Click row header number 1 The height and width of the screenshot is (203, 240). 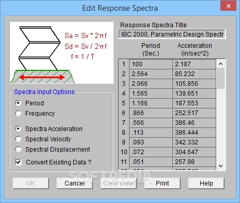click(124, 64)
